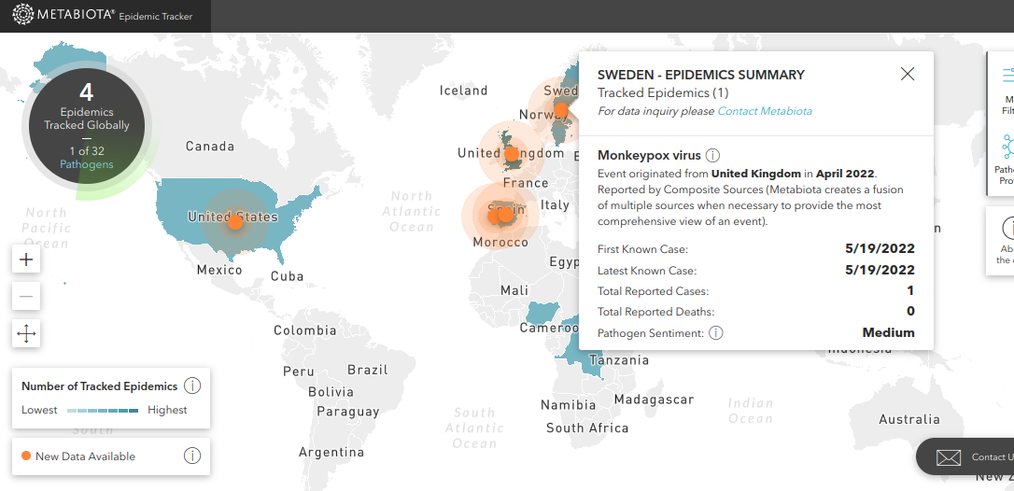Click the South Africa map label
Viewport: 1014px width, 491px height.
(x=587, y=428)
